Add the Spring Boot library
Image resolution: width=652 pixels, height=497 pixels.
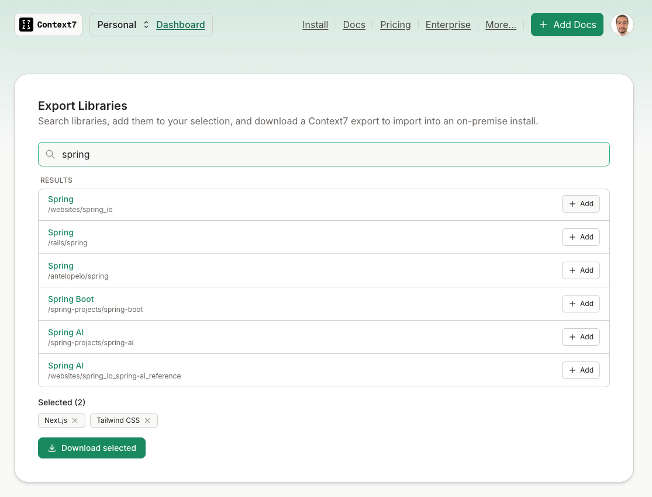[x=581, y=304]
